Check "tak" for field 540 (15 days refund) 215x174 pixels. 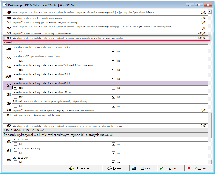pos(15,52)
